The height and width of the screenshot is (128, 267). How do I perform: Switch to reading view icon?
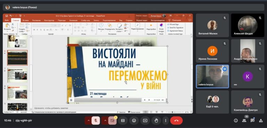(x=156, y=112)
